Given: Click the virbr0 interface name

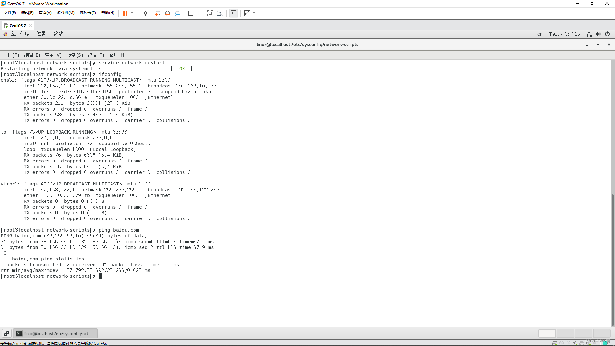Looking at the screenshot, I should 10,184.
